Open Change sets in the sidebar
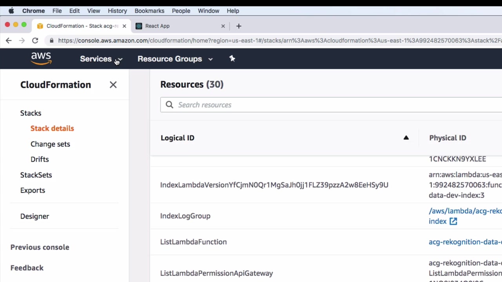502x282 pixels. (50, 144)
